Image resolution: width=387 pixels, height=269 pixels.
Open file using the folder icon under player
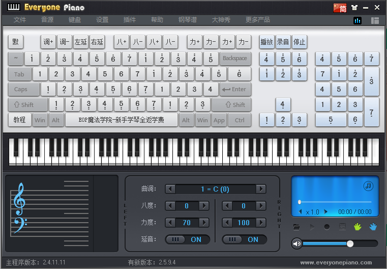(x=296, y=227)
